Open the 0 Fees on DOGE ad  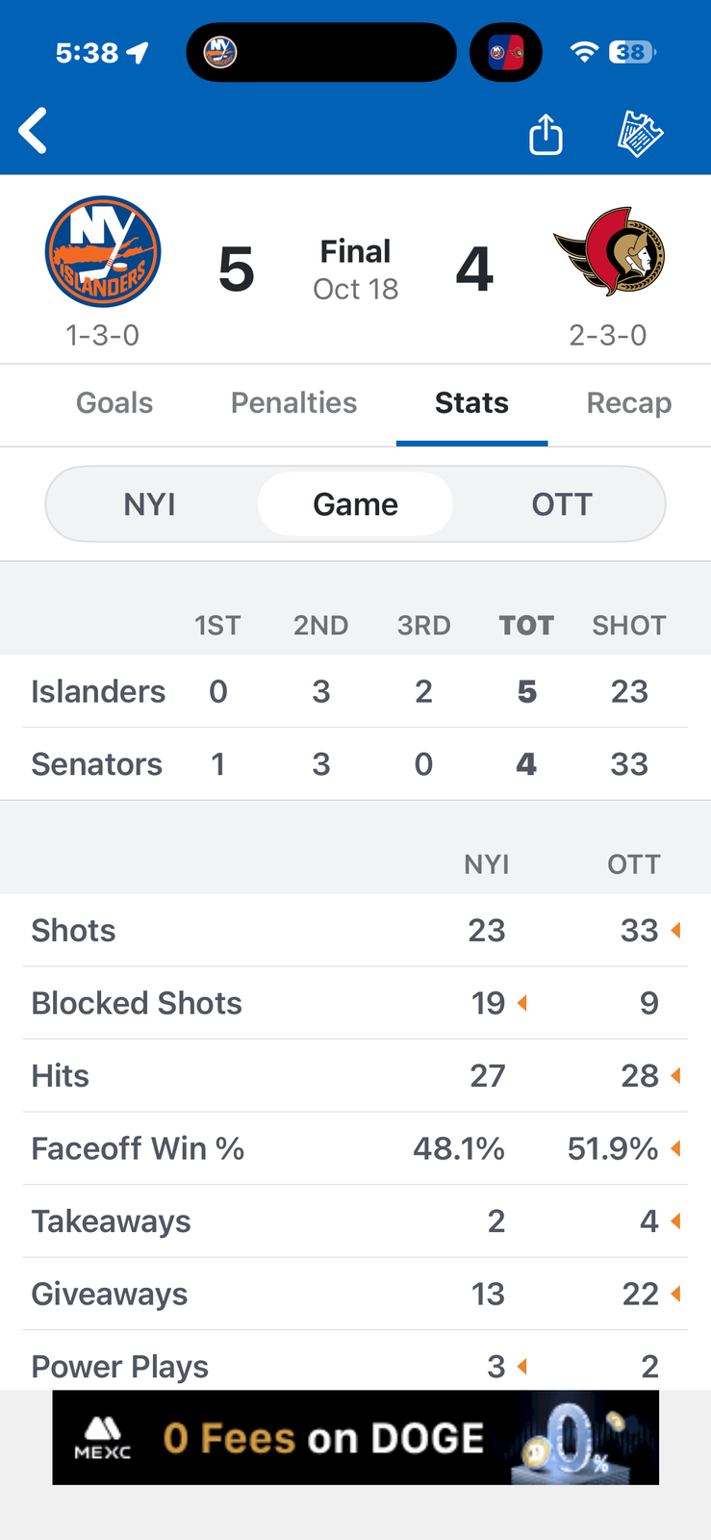pos(355,1437)
